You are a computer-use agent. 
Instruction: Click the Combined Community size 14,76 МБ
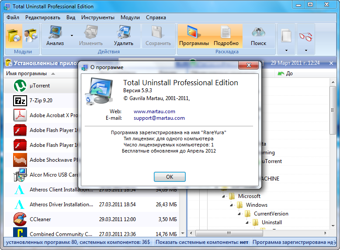(x=167, y=234)
